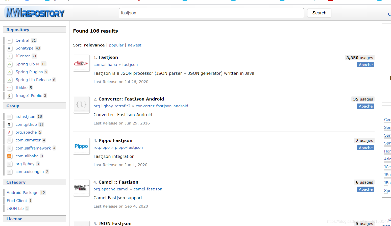Image resolution: width=391 pixels, height=226 pixels.
Task: Filter by IBiblio repository link
Action: (21, 88)
